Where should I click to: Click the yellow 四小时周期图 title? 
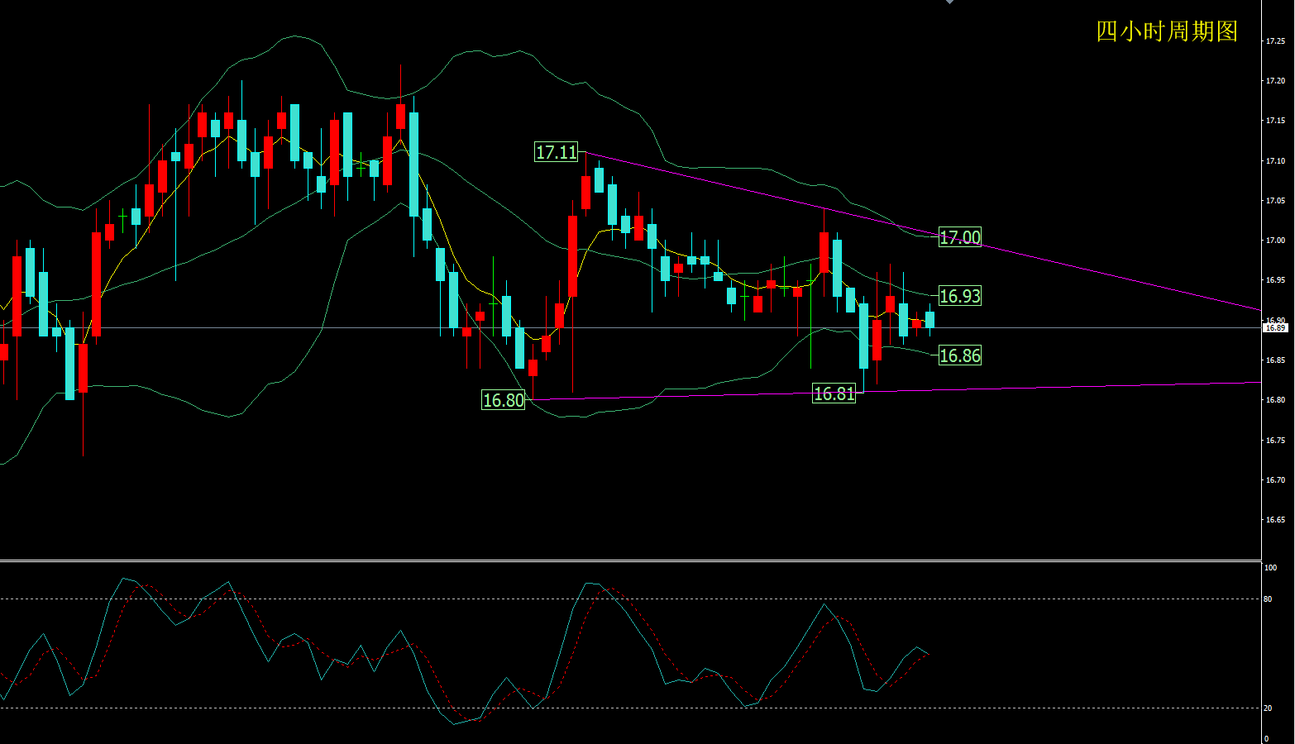(x=1167, y=31)
